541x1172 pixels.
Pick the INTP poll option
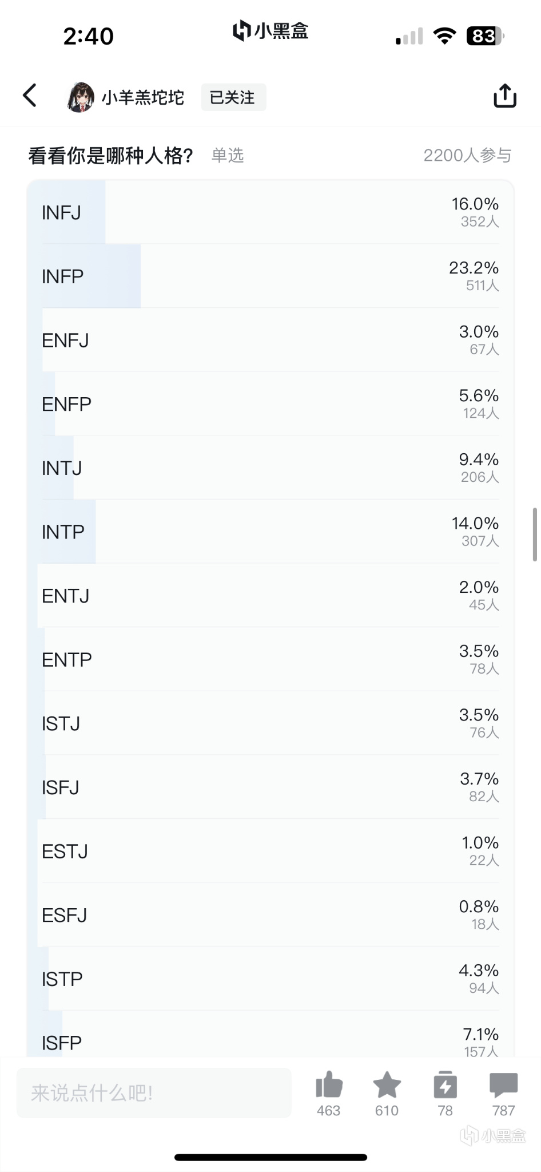pos(270,532)
